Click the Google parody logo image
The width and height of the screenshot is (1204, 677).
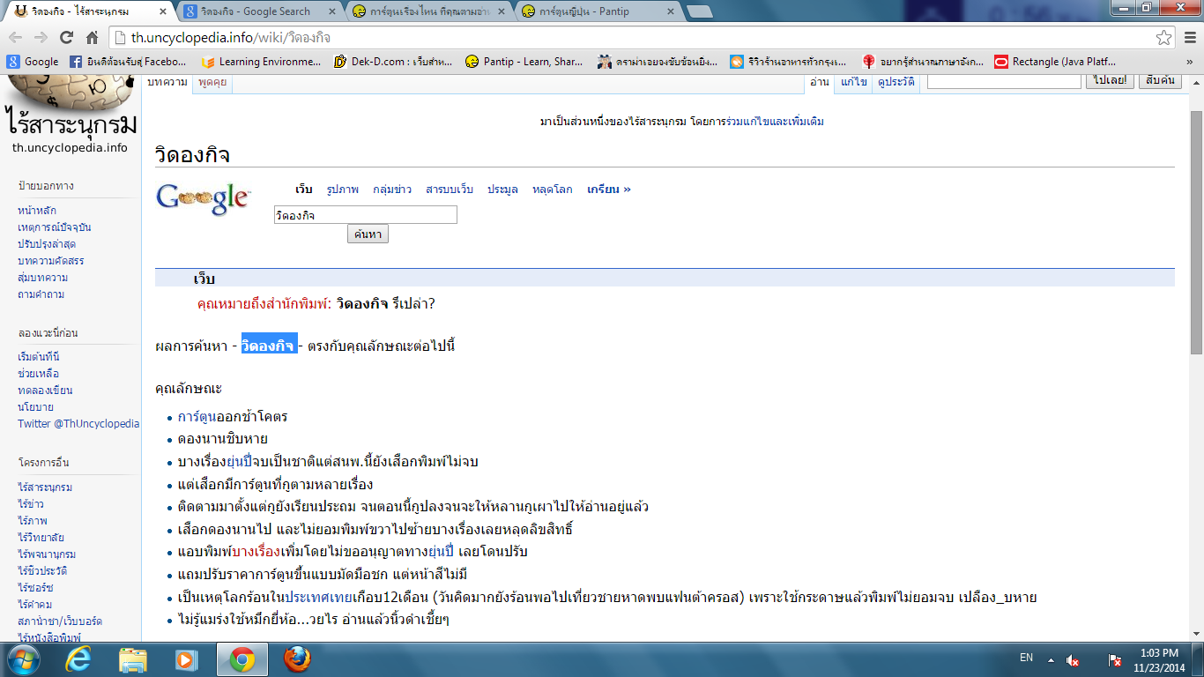click(204, 197)
